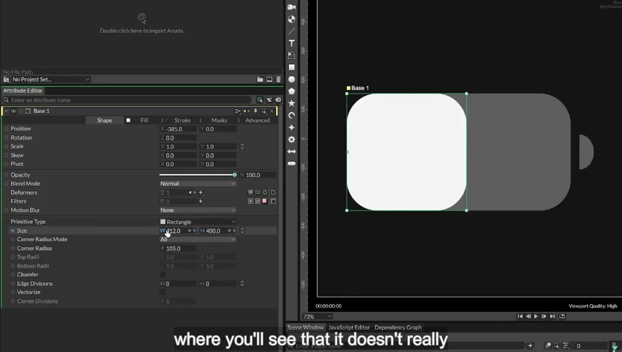Screen dimensions: 622x352
Task: Select the Rectangle shape tool
Action: 292,67
